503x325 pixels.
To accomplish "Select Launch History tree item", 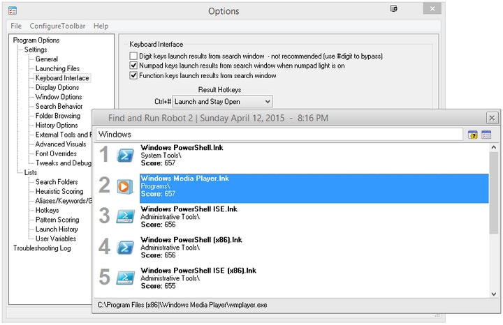I will pyautogui.click(x=57, y=229).
